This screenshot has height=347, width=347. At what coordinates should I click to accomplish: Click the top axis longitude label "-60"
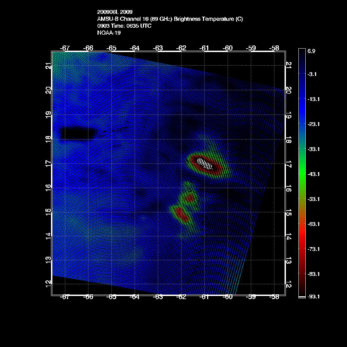[x=228, y=48]
